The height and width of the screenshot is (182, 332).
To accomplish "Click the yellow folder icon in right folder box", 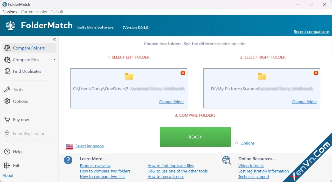I will (262, 76).
